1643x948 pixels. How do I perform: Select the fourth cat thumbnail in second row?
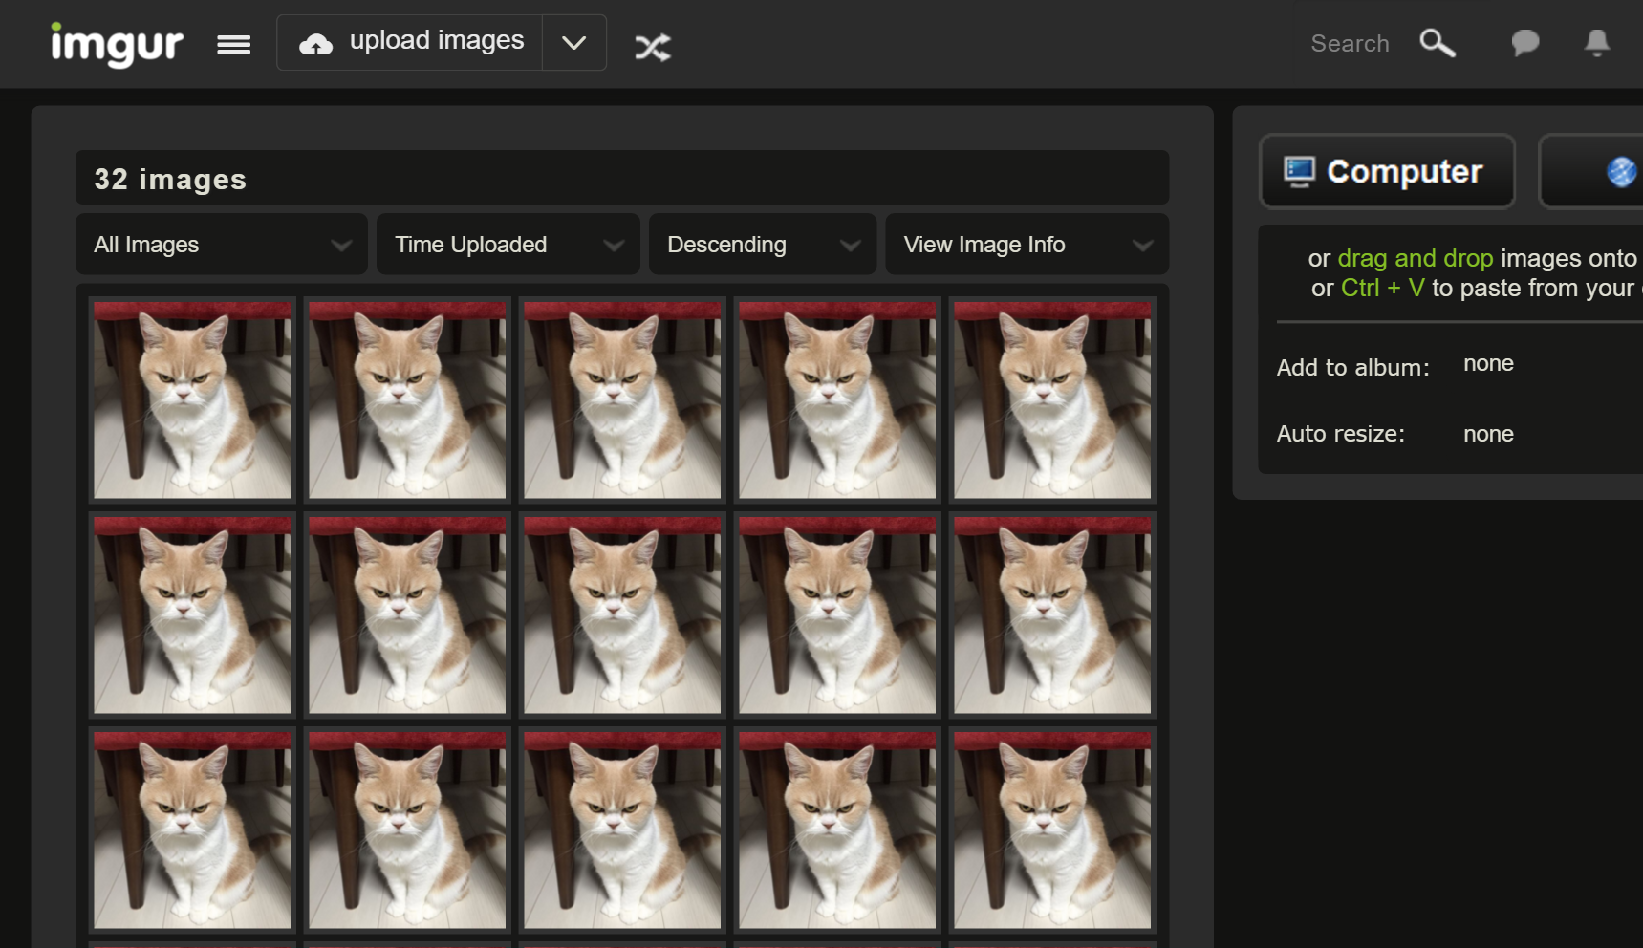pyautogui.click(x=837, y=615)
